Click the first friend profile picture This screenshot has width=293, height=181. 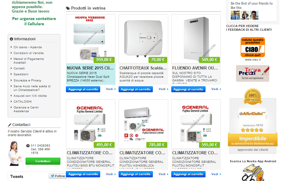235,15
